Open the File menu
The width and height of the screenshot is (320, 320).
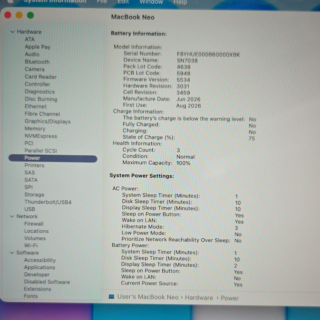(102, 2)
